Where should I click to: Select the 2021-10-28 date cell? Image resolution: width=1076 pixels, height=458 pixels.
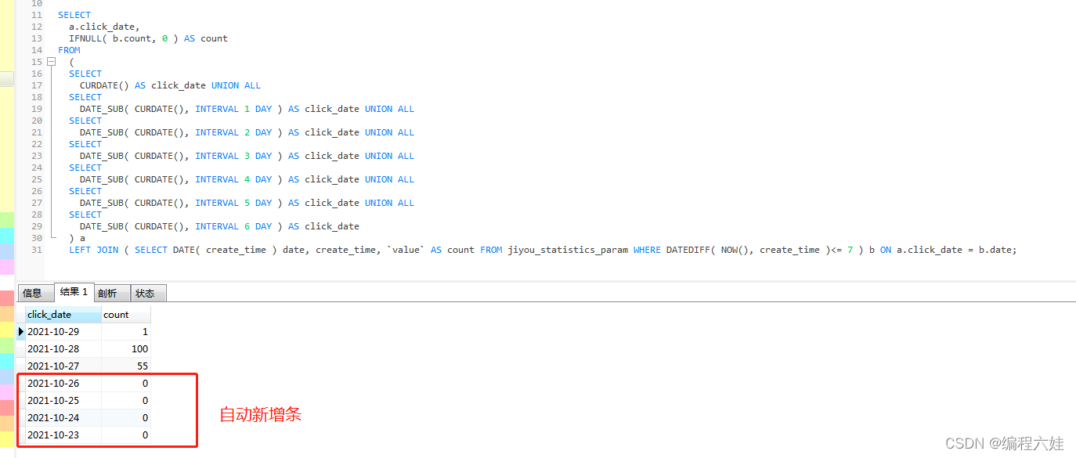pyautogui.click(x=63, y=349)
